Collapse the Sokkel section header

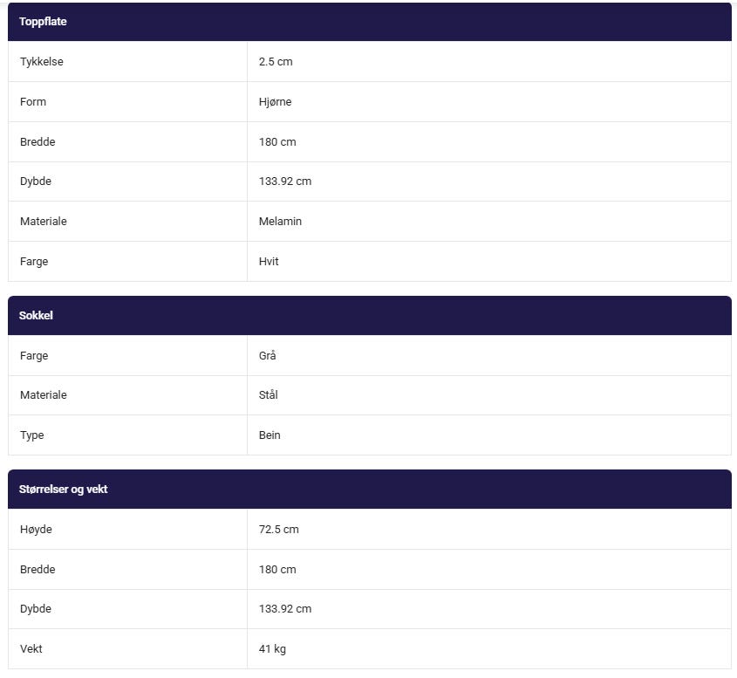(x=370, y=316)
